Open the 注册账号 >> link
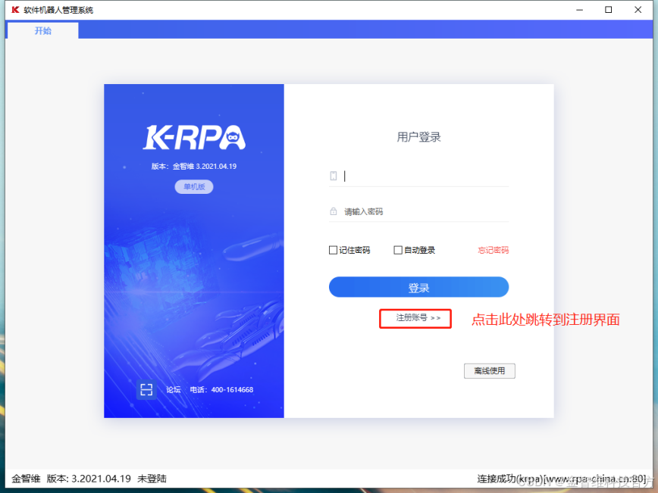 [418, 318]
